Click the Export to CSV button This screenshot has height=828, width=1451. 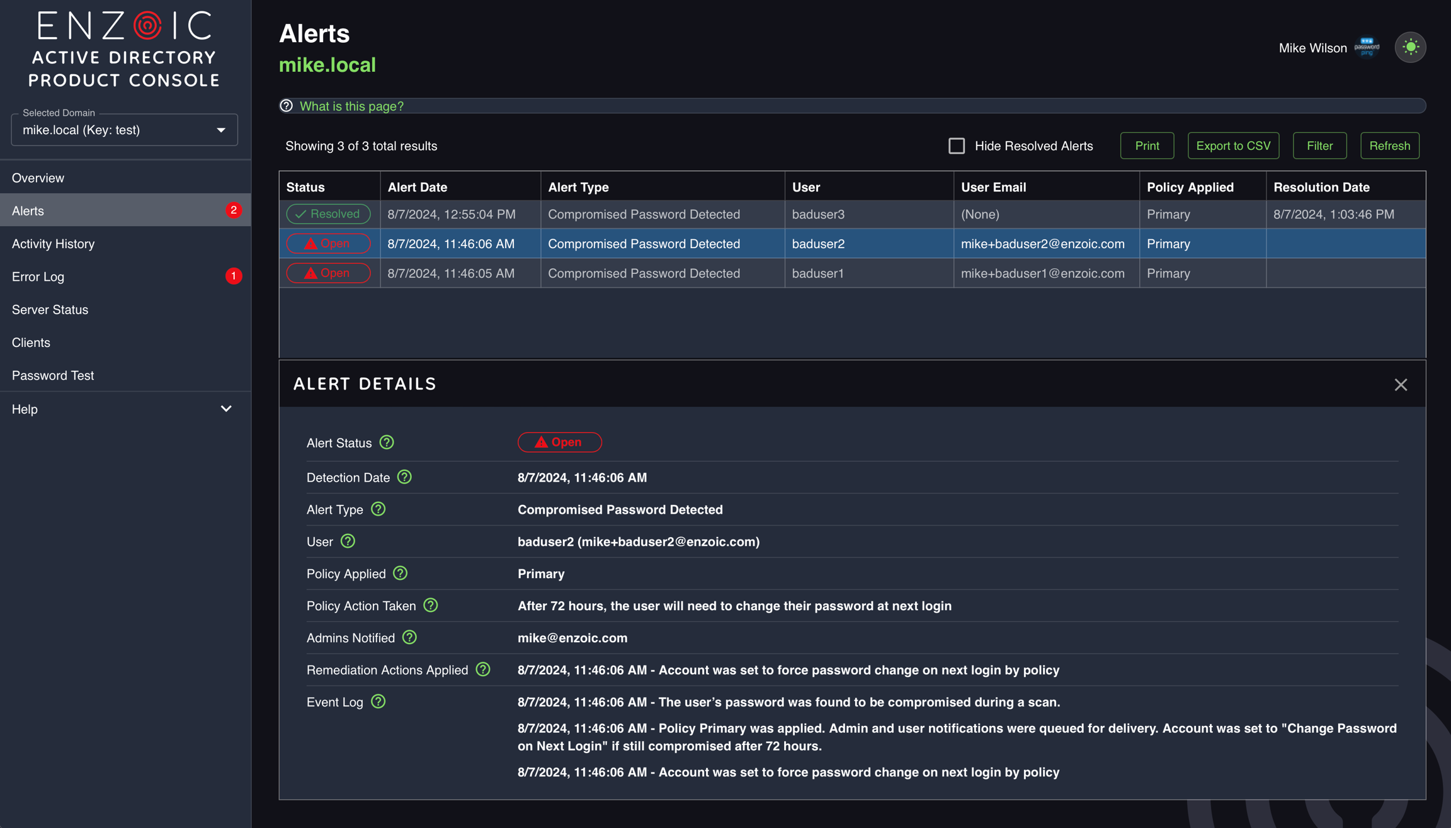coord(1232,146)
